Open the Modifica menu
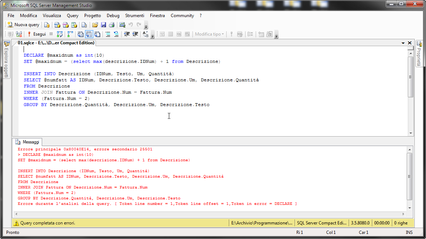The image size is (426, 239). (29, 16)
